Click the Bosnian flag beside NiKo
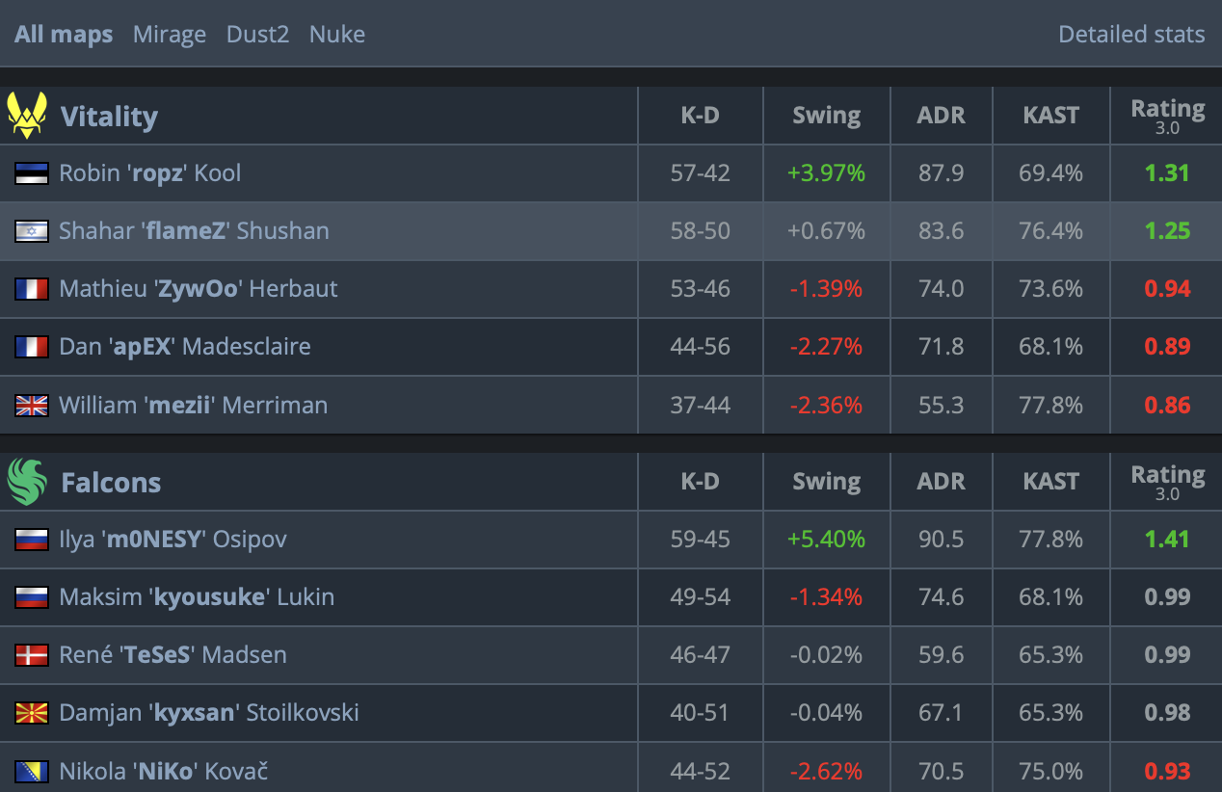 tap(32, 771)
